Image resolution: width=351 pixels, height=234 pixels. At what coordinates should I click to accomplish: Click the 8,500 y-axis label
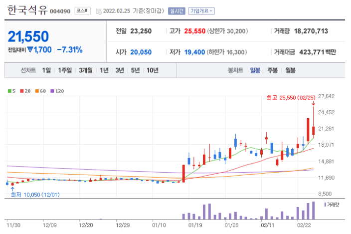[x=325, y=194]
